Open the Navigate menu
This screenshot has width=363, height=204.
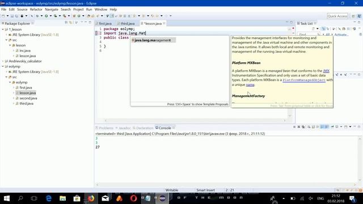pos(52,9)
